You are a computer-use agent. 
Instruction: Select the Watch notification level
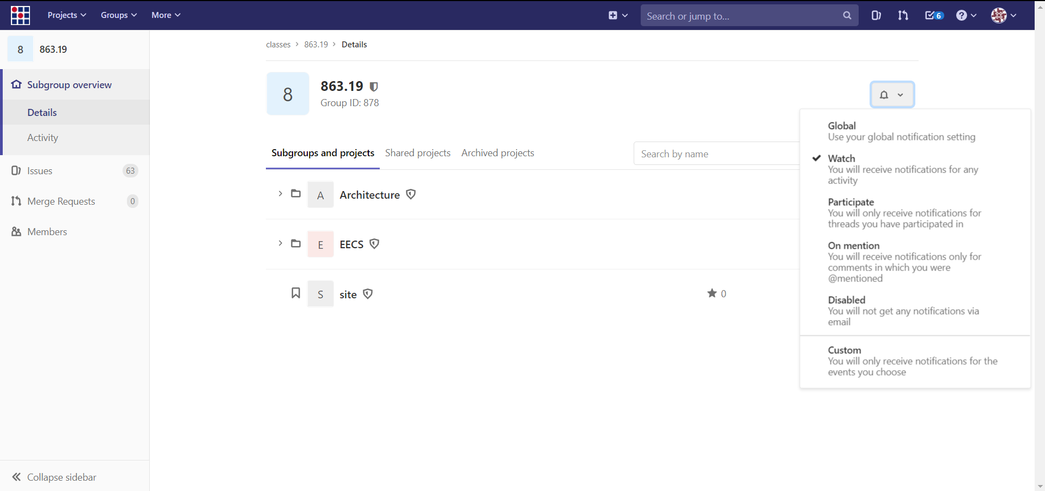tap(841, 158)
